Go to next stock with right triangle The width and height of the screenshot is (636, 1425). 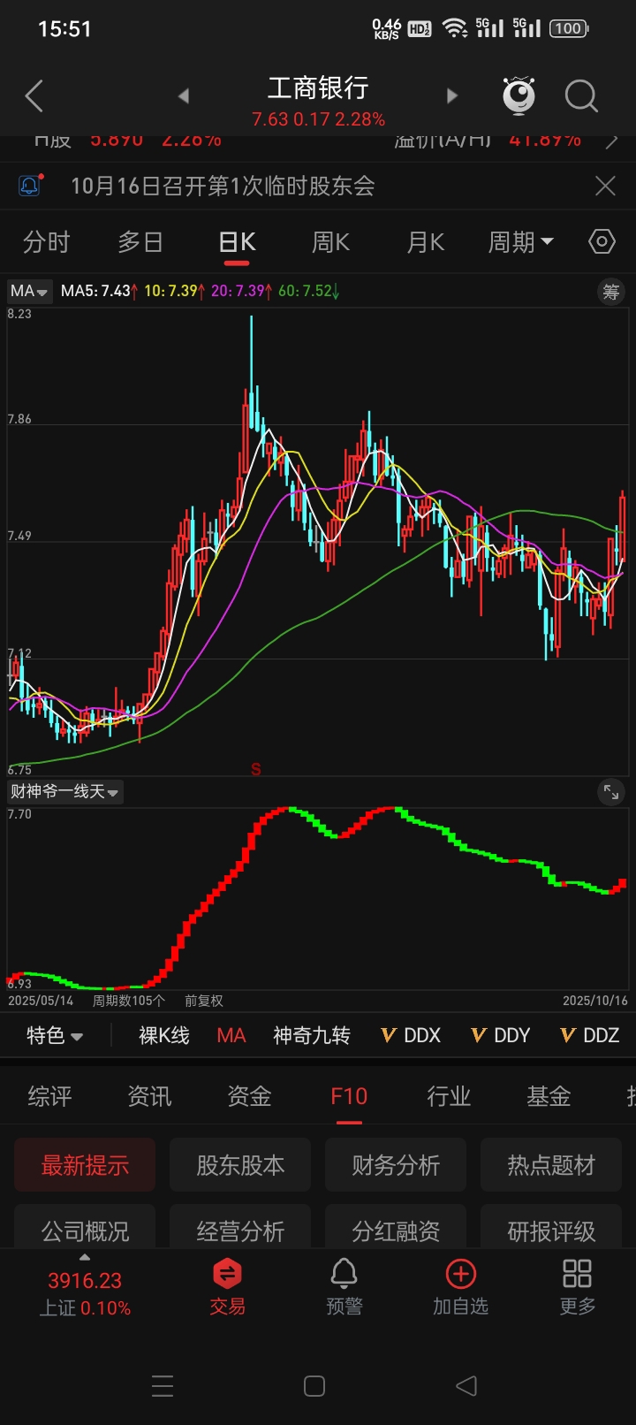pyautogui.click(x=452, y=96)
